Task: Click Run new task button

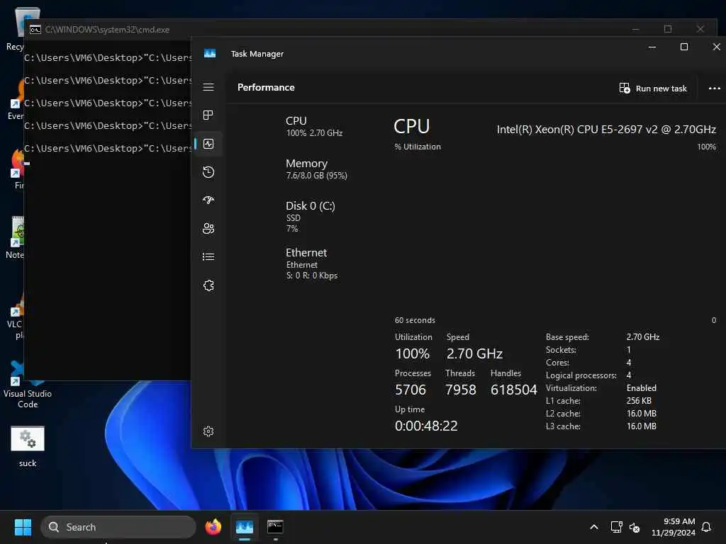Action: tap(653, 89)
